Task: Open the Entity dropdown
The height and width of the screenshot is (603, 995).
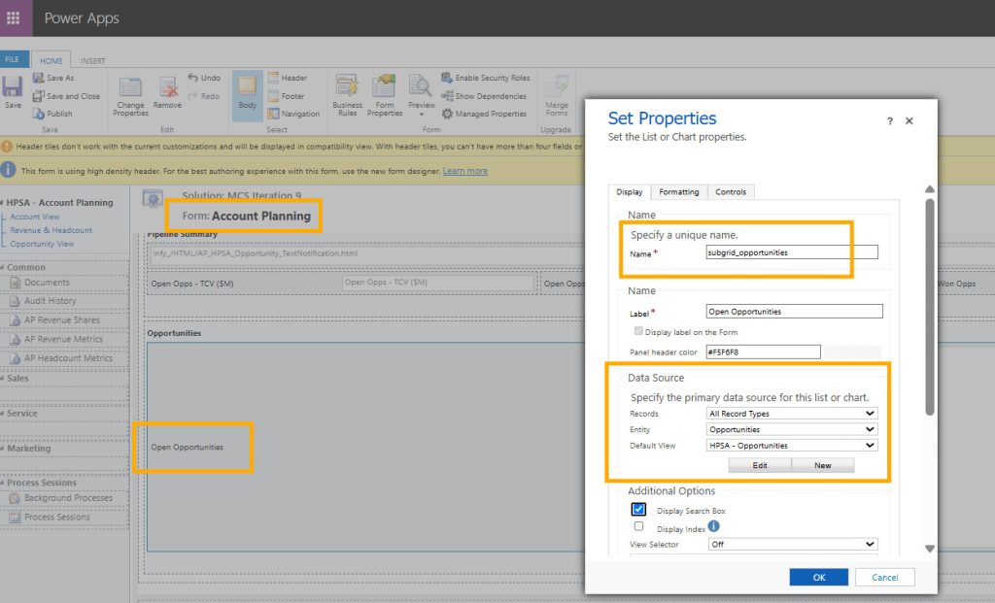Action: tap(792, 429)
